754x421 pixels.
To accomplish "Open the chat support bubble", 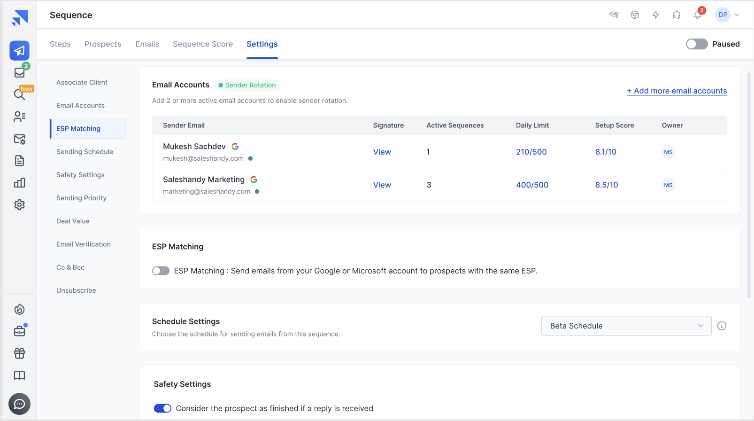I will coord(19,404).
